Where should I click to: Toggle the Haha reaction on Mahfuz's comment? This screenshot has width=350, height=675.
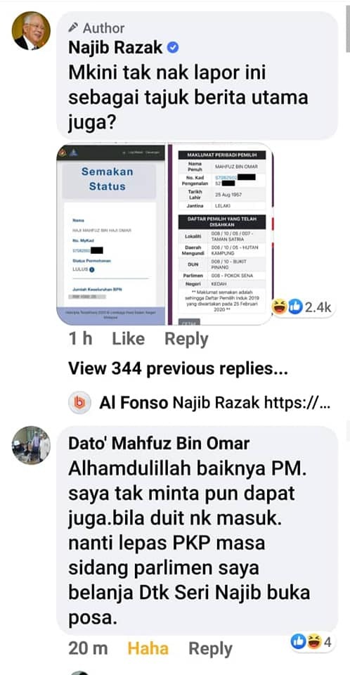(148, 648)
